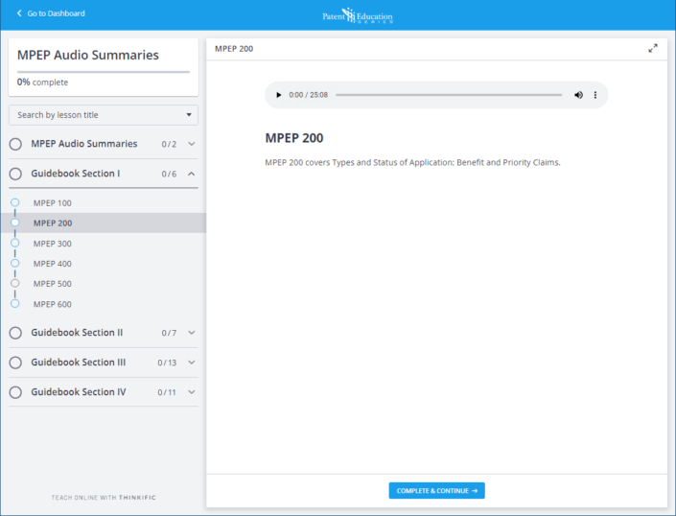Click completion circle for Guidebook Section II

[15, 333]
